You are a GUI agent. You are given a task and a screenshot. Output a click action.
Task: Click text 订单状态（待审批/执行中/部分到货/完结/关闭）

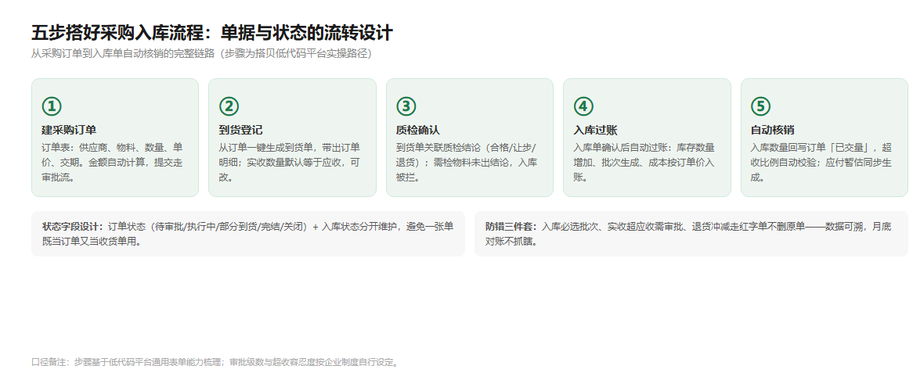[x=207, y=227]
